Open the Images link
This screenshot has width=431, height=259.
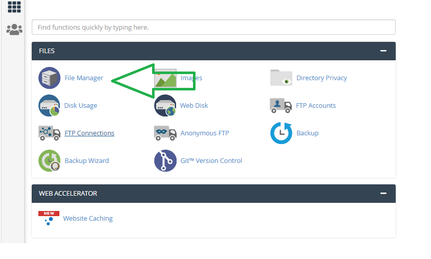191,78
